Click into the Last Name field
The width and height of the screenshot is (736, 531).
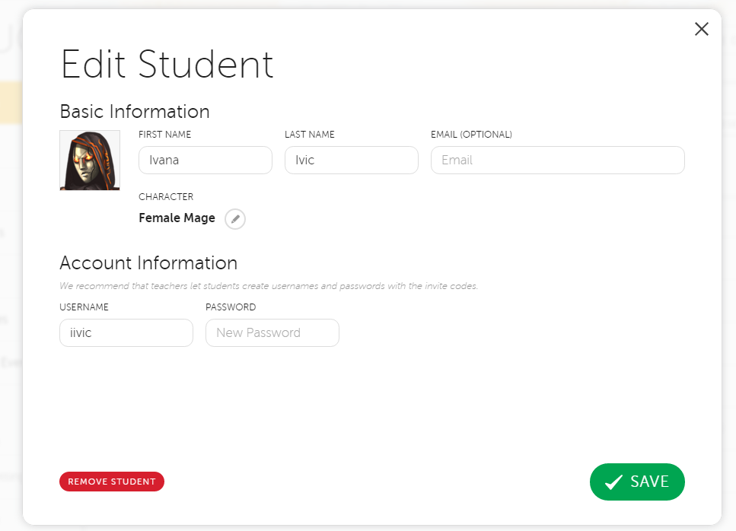coord(351,161)
